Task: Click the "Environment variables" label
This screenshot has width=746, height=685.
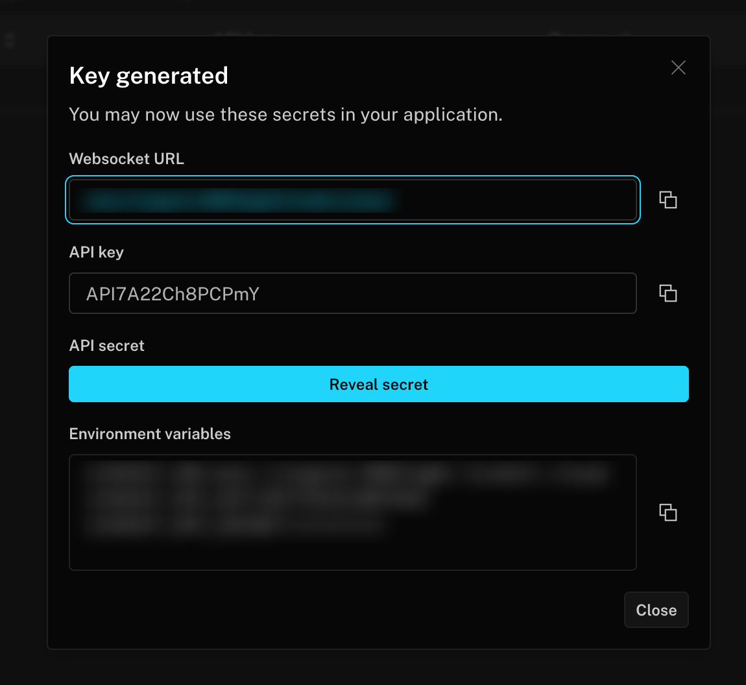Action: (x=150, y=434)
